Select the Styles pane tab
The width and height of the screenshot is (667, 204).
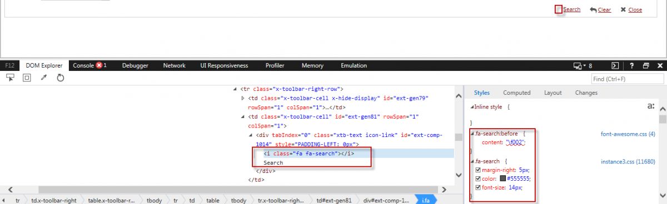tap(481, 93)
